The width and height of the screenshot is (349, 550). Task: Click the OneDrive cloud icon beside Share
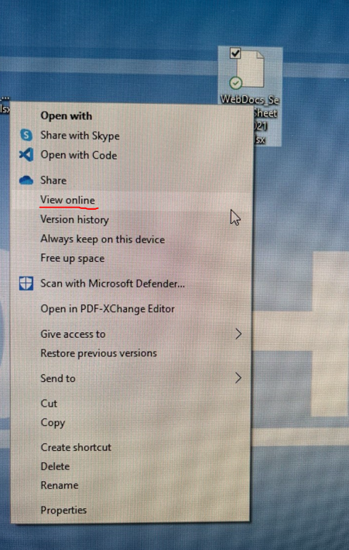point(26,180)
